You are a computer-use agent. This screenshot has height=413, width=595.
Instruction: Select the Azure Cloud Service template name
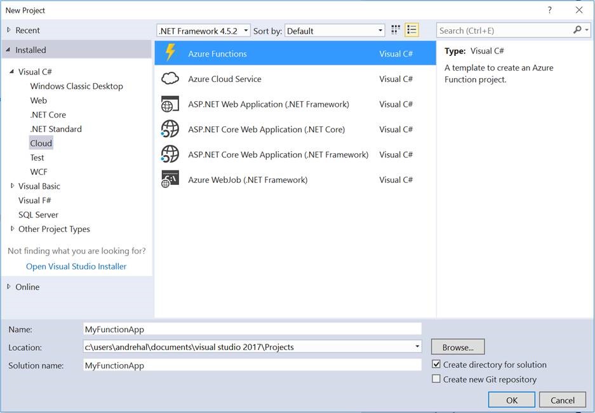[x=225, y=79]
